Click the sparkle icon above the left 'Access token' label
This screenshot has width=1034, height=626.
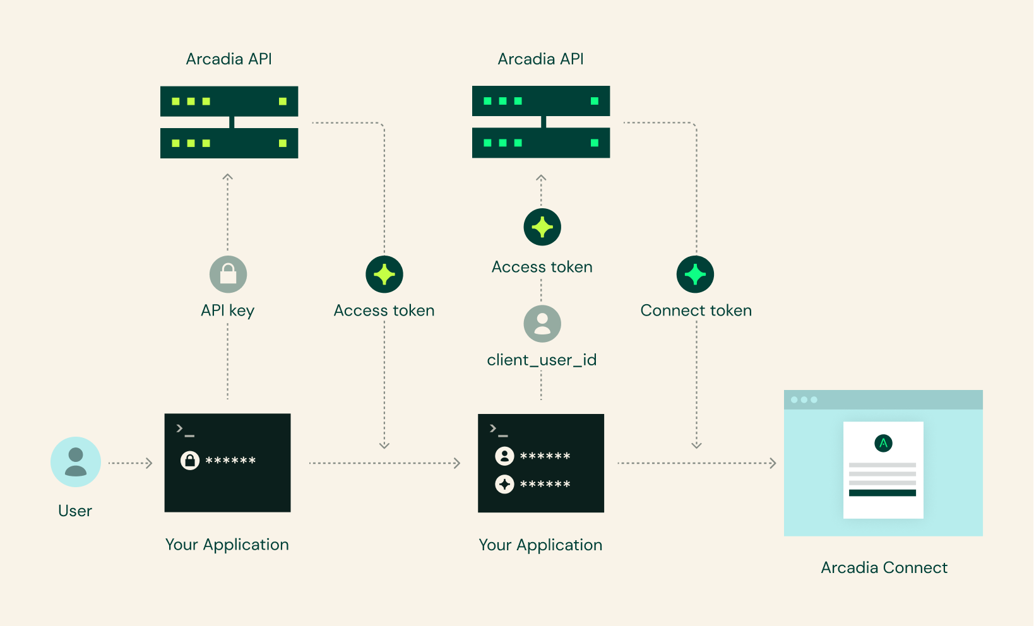[x=384, y=275]
